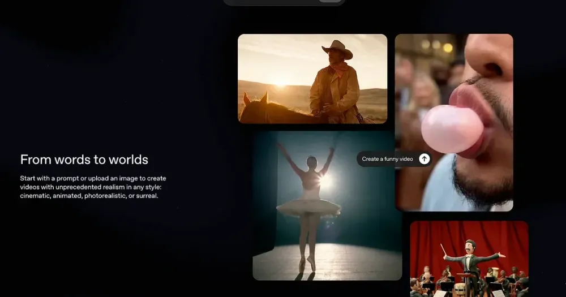
Task: Click the "From words to worlds" heading
Action: [84, 159]
